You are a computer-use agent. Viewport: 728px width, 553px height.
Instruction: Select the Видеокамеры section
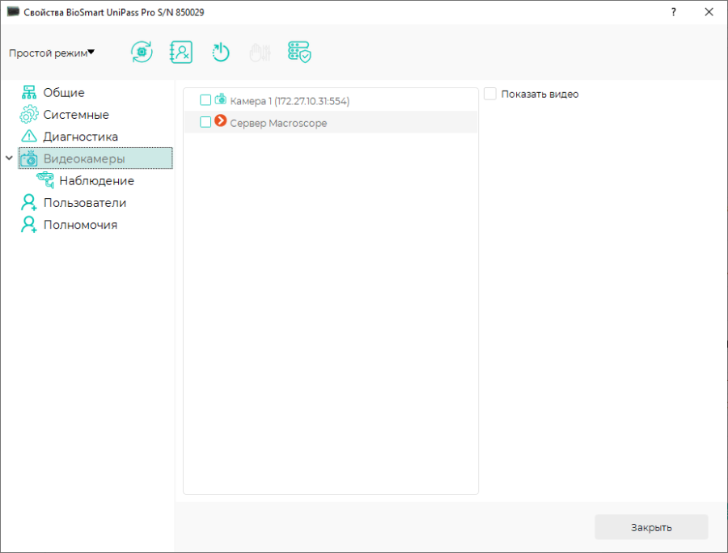(95, 158)
